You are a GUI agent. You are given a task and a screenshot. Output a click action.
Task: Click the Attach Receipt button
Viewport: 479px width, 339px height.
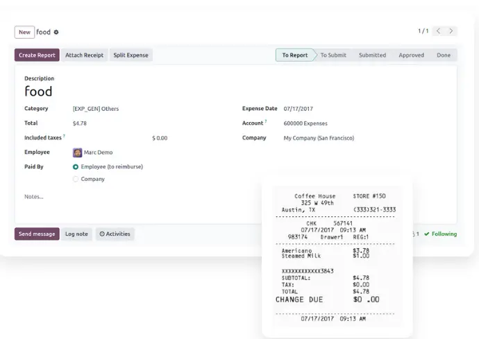[x=84, y=55]
